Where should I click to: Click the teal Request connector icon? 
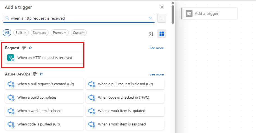coord(11,58)
